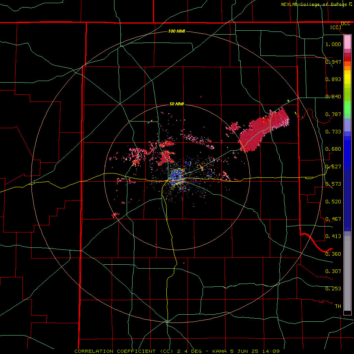Click the 0.840 scale value
The height and width of the screenshot is (354, 354).
click(333, 97)
